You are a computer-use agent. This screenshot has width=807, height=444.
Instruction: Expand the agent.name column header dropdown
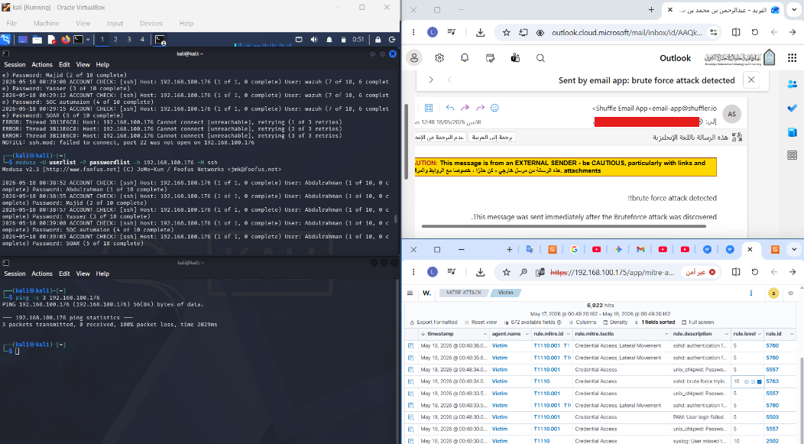click(x=527, y=334)
